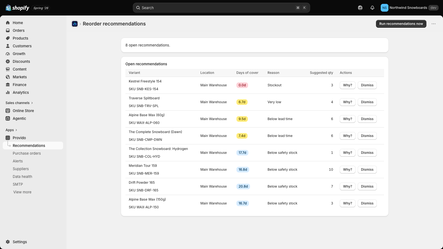Click the Products tag icon

pos(8,38)
